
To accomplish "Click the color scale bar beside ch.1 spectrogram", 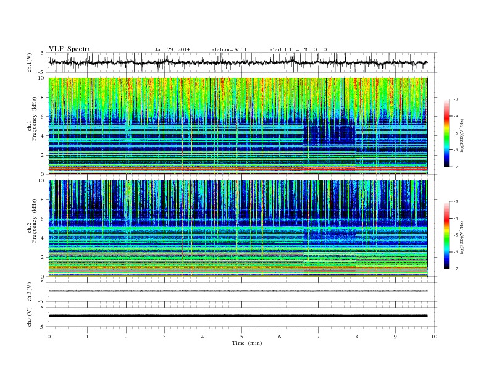I will (x=446, y=133).
